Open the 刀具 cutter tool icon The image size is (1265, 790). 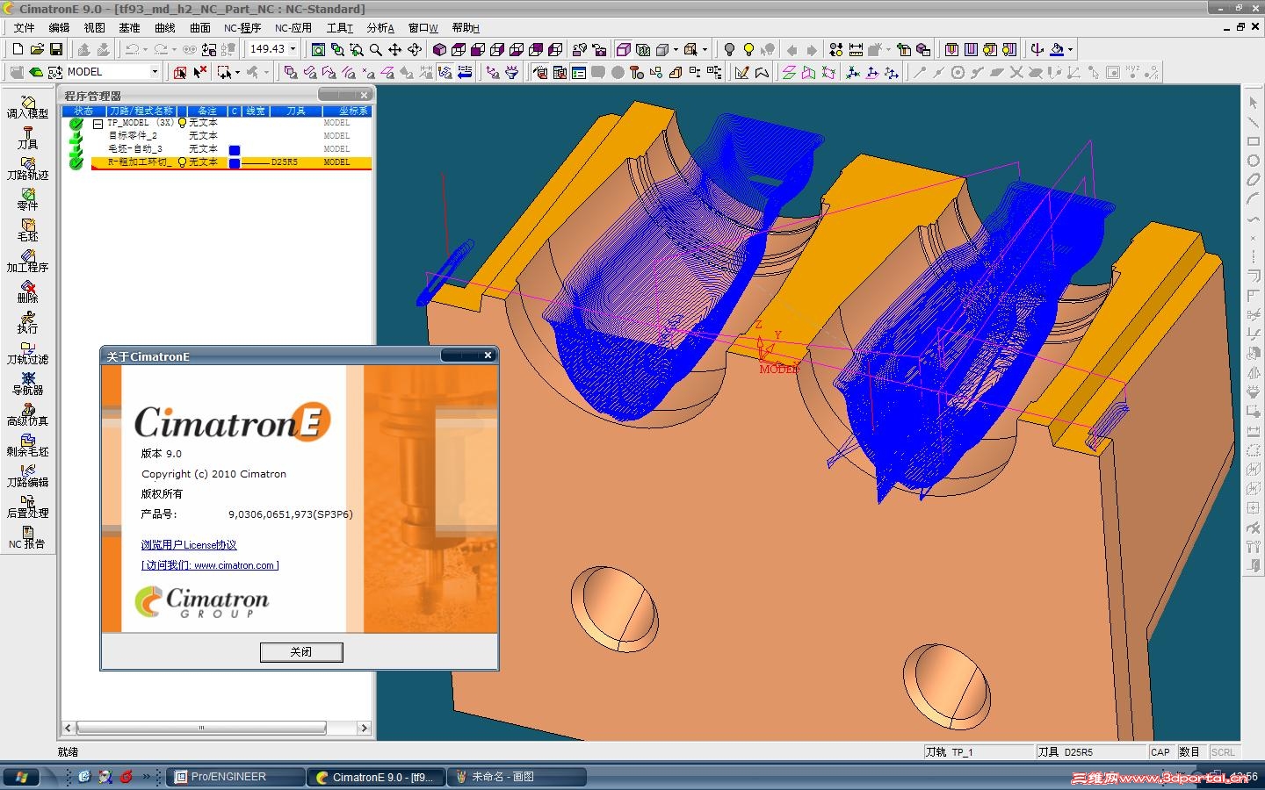tap(27, 138)
